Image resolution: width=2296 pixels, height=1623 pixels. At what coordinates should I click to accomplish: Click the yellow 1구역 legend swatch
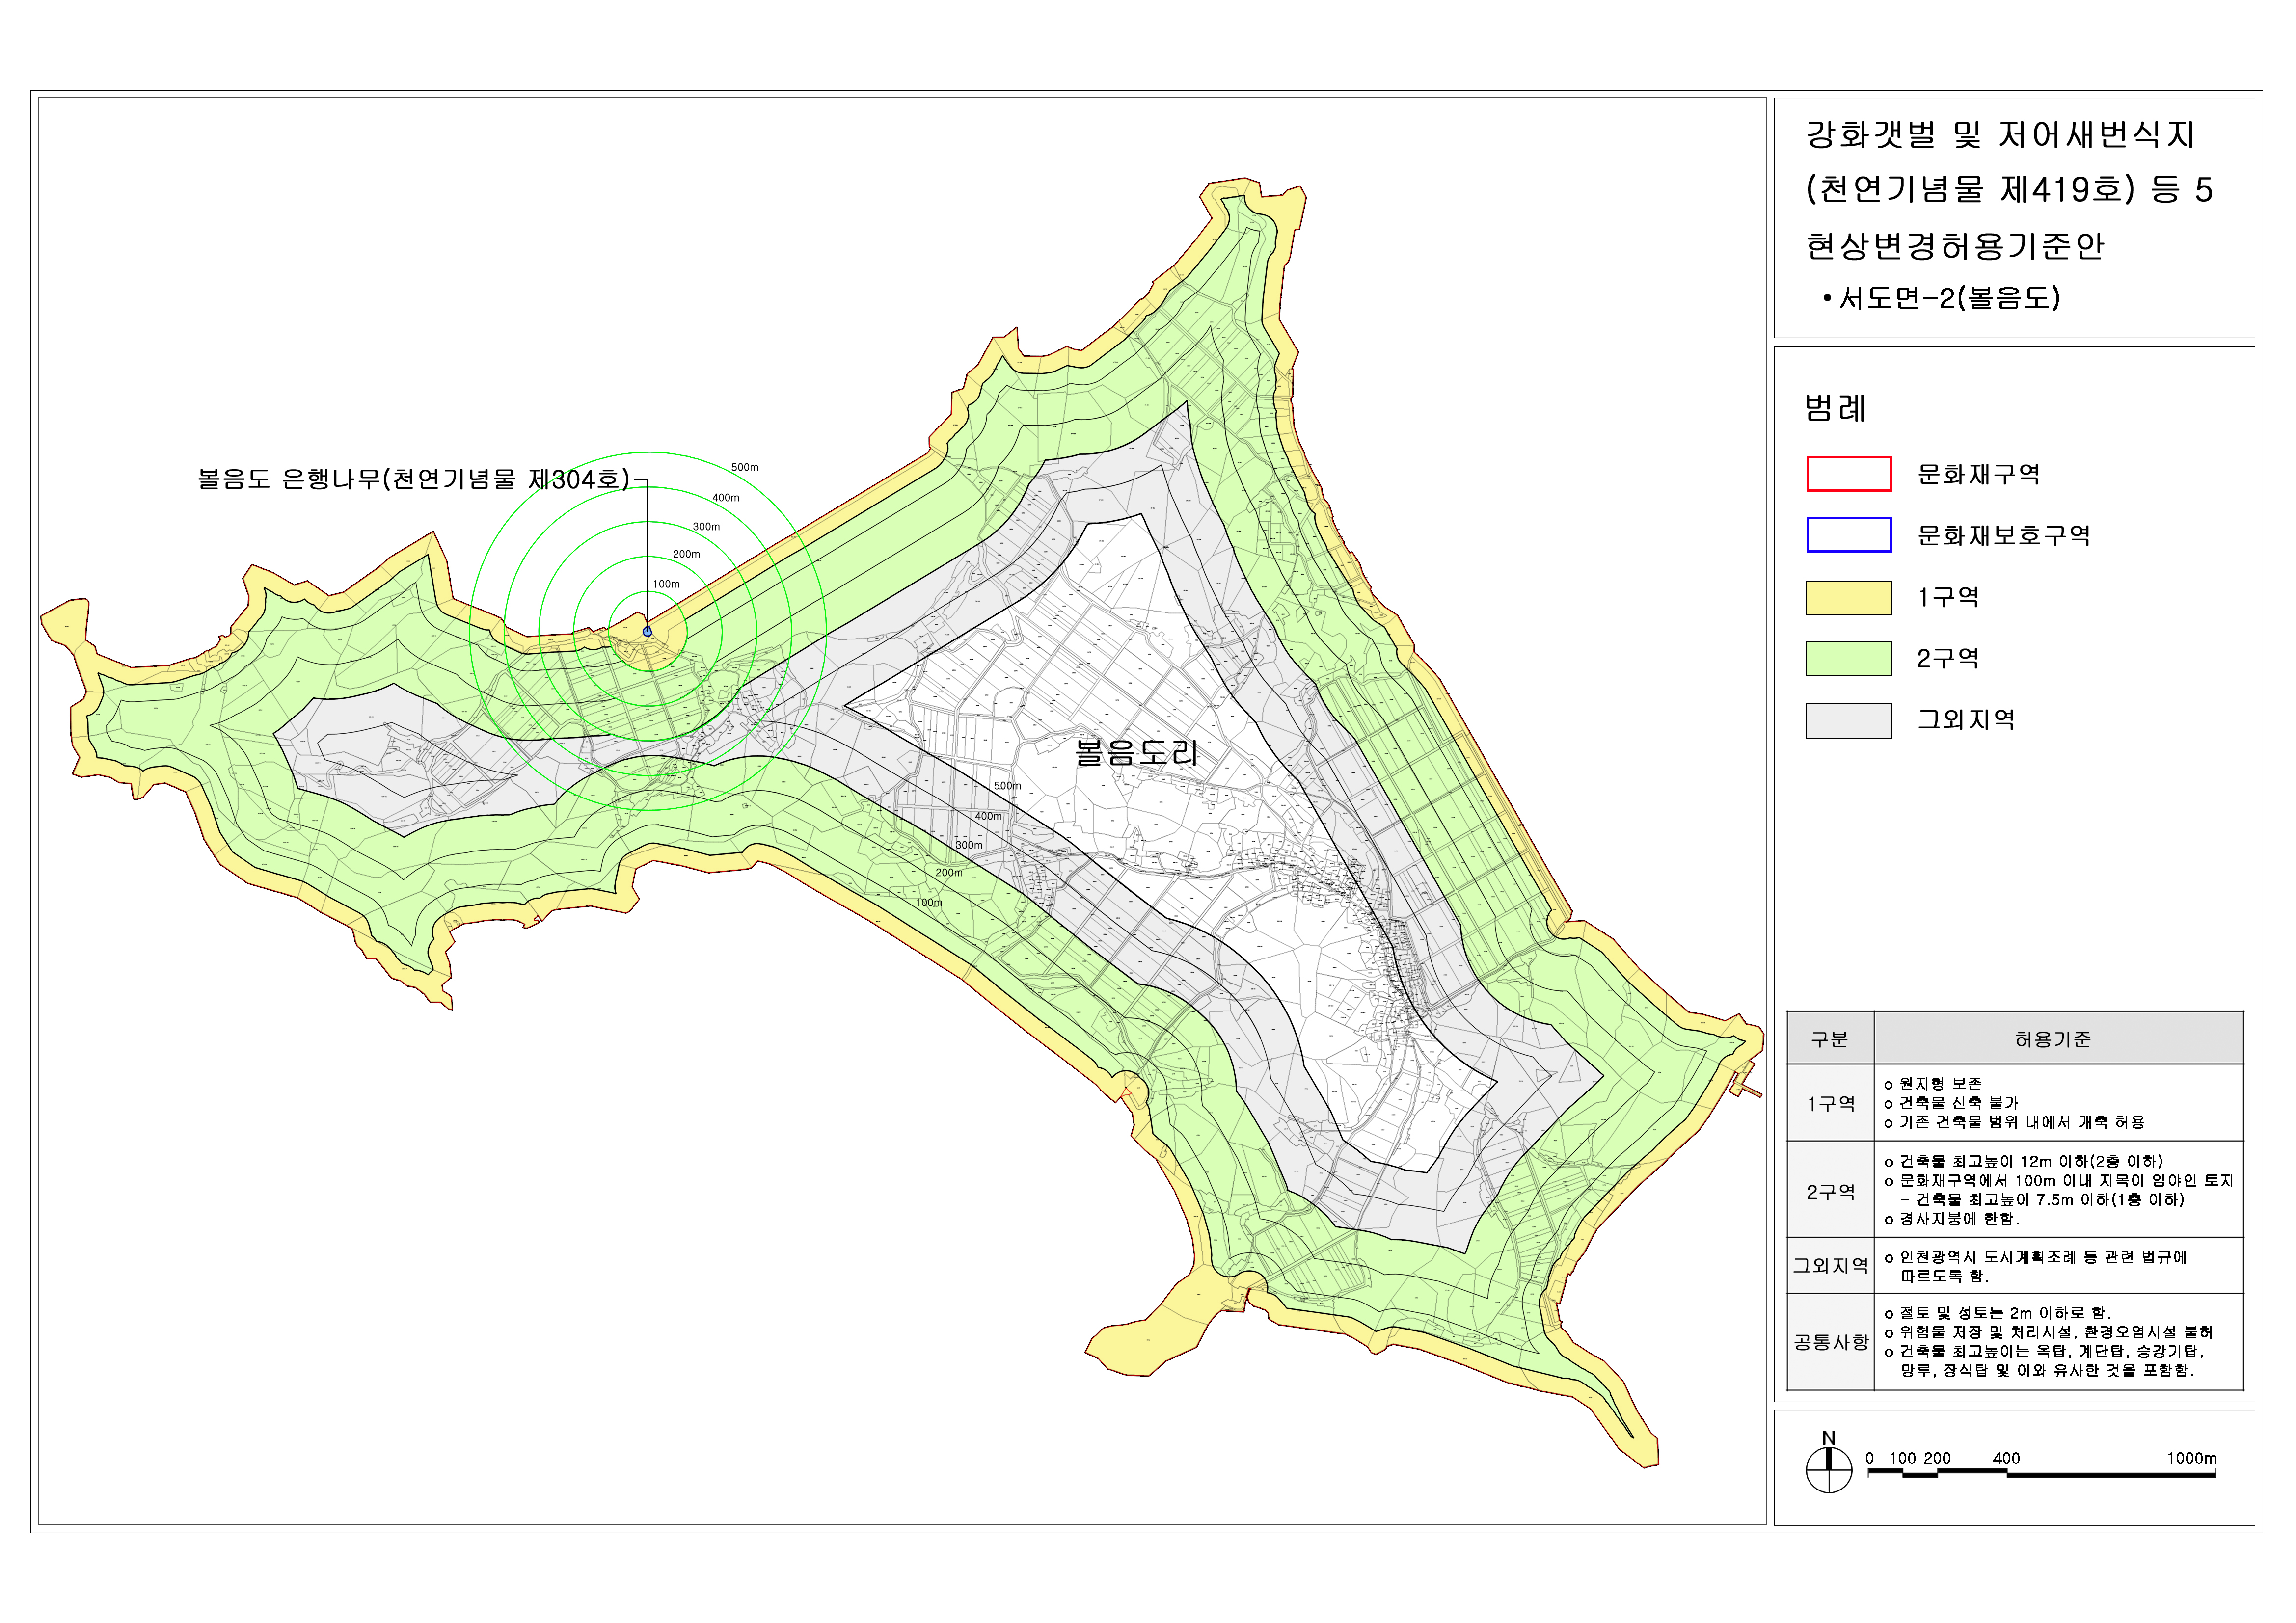coord(1848,597)
